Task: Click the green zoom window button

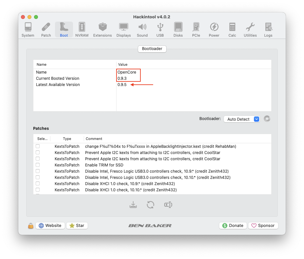Action: [36, 17]
